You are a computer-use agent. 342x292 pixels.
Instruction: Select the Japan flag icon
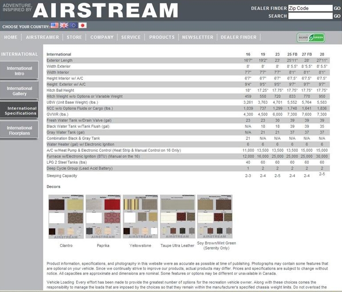(x=82, y=26)
